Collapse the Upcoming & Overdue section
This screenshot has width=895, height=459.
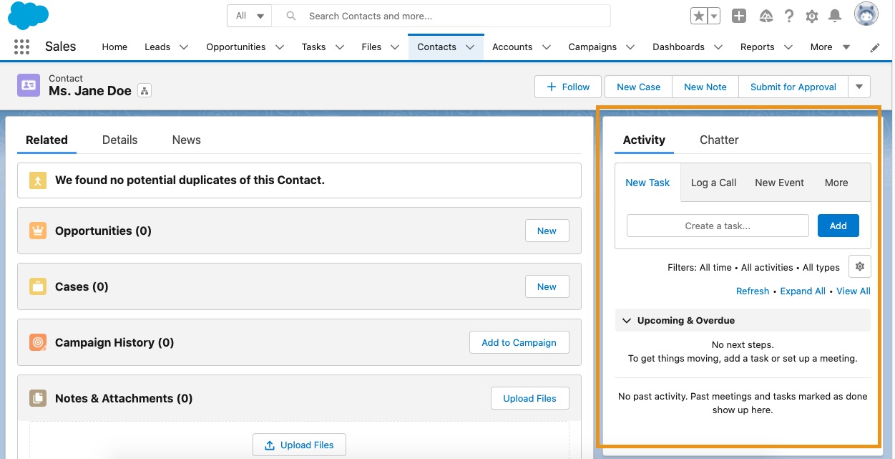coord(627,321)
